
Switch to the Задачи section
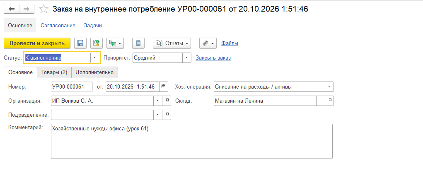[93, 26]
